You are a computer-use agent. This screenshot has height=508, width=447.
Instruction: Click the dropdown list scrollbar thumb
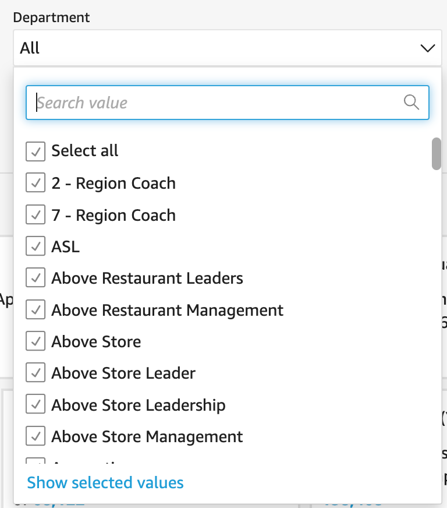436,153
